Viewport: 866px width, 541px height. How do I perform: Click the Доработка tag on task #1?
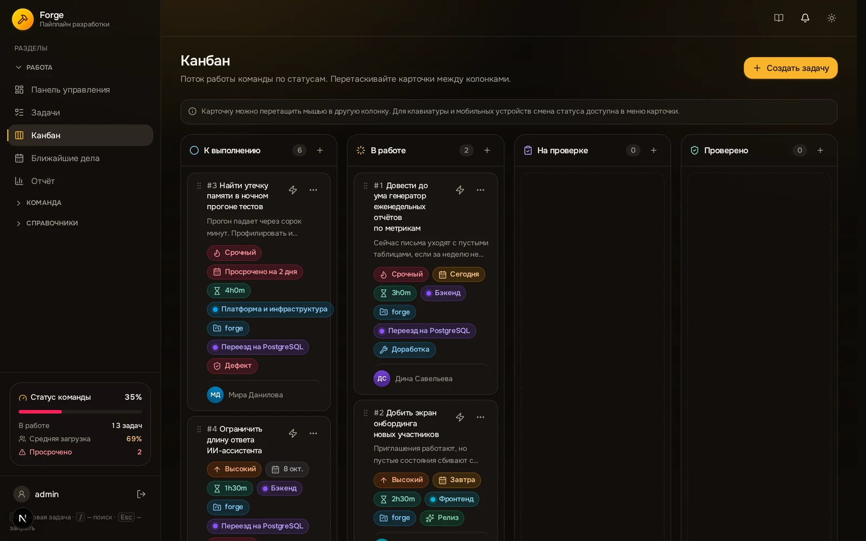pos(404,349)
